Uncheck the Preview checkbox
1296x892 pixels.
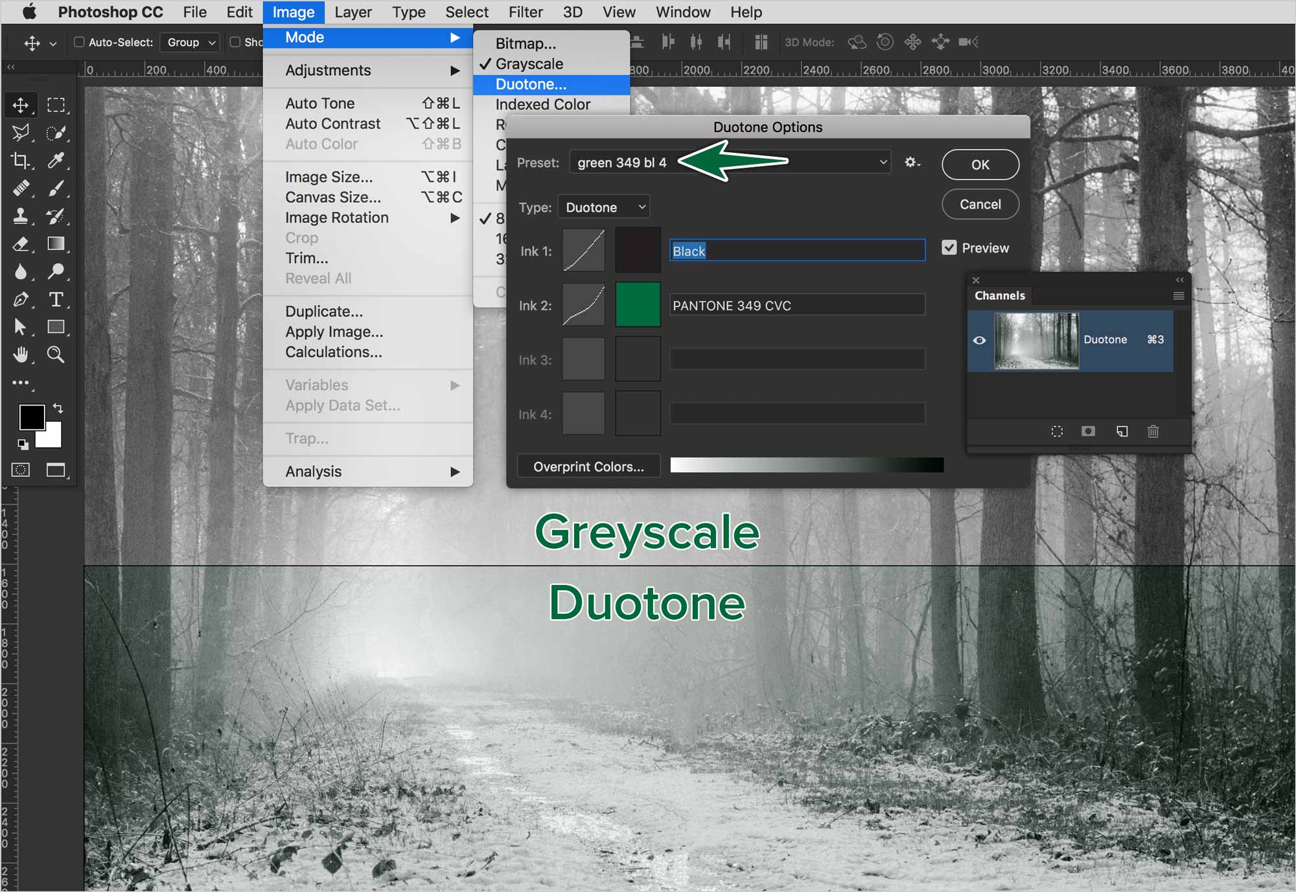click(x=949, y=247)
